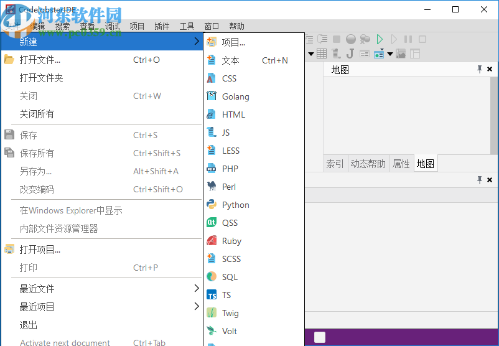This screenshot has height=346, width=499.
Task: Select the PHP file icon
Action: [212, 168]
